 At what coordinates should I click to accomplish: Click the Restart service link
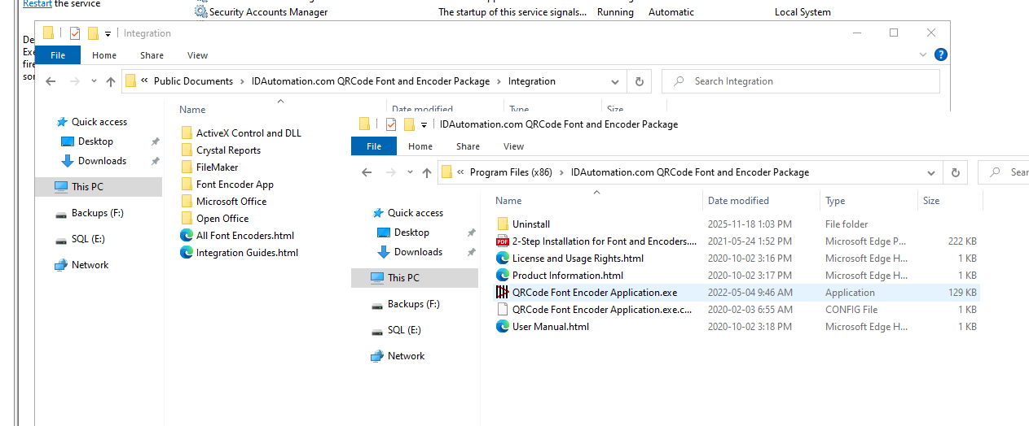[x=37, y=4]
